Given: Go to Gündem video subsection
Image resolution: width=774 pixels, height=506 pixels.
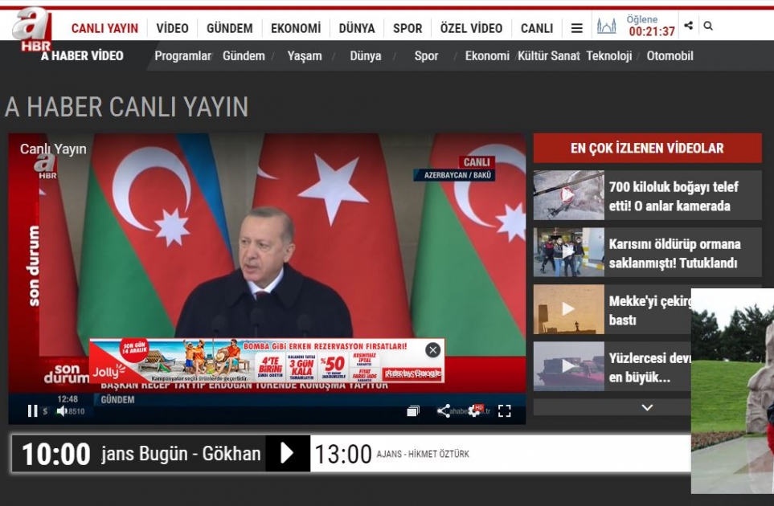Looking at the screenshot, I should click(244, 55).
